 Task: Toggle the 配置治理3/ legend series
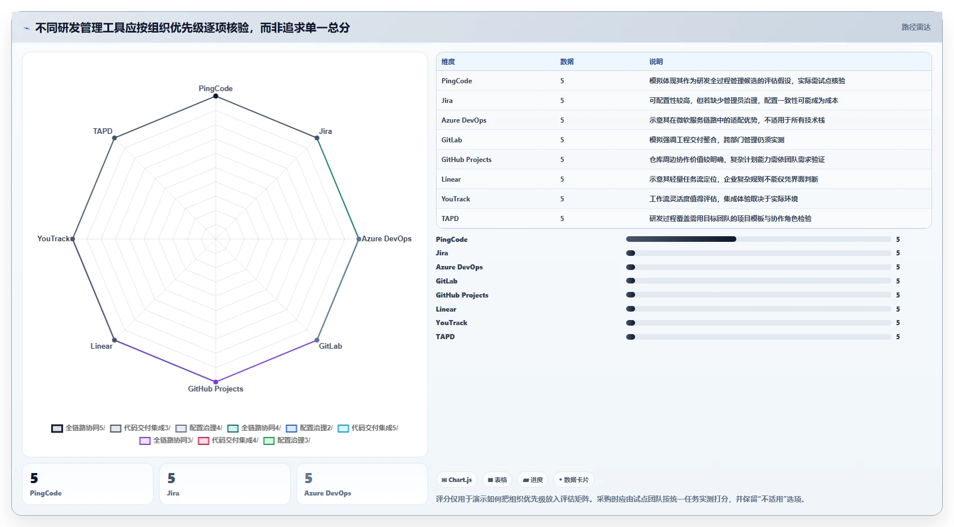pyautogui.click(x=287, y=440)
